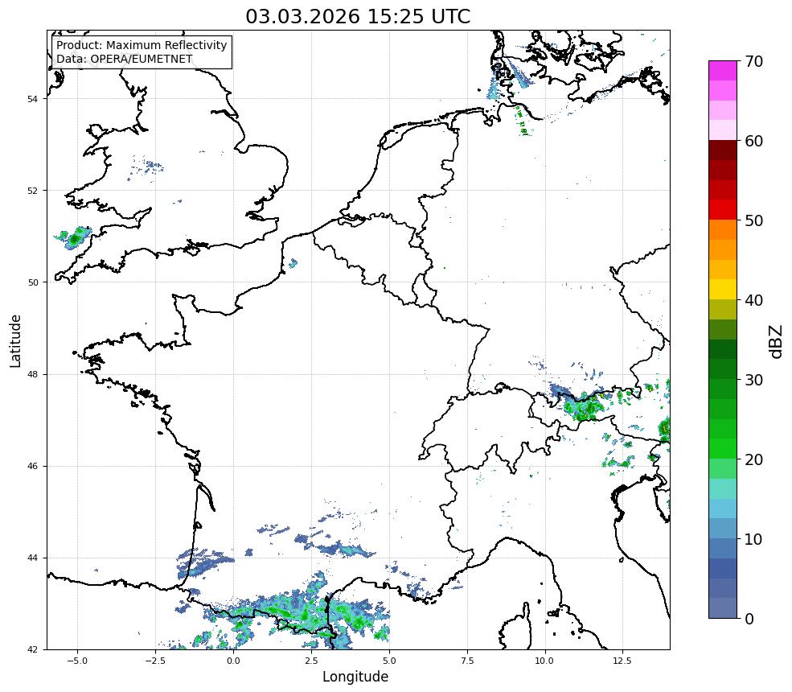This screenshot has width=792, height=692.
Task: Pick the bright red band just above 50 dBZ
Action: 723,210
